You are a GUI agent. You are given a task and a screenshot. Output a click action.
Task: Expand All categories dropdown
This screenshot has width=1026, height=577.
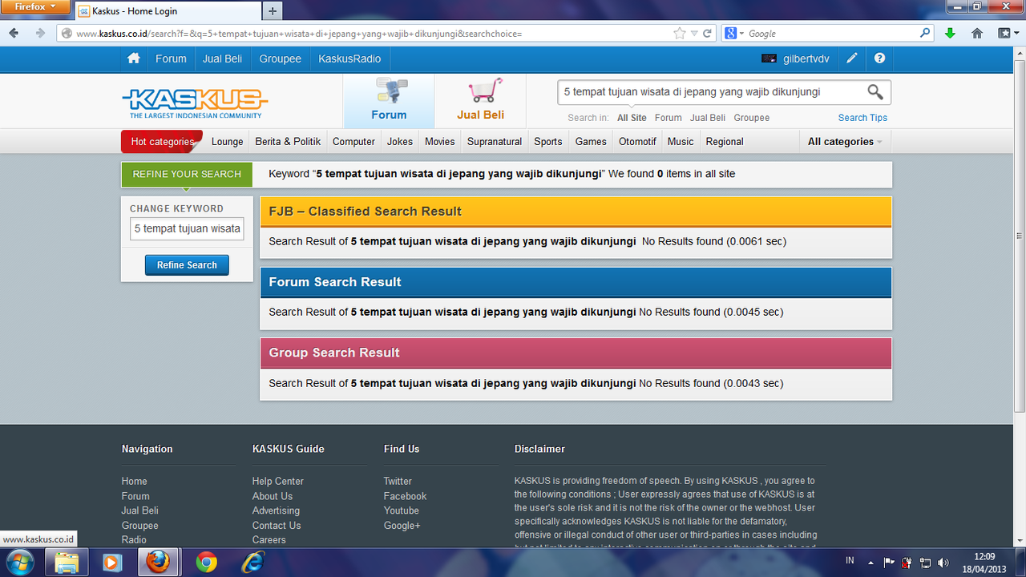click(x=845, y=142)
